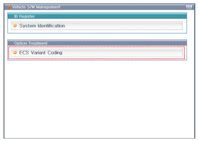Click the orange Vehicle S/W Management window icon
This screenshot has height=142, width=199.
[x=9, y=7]
